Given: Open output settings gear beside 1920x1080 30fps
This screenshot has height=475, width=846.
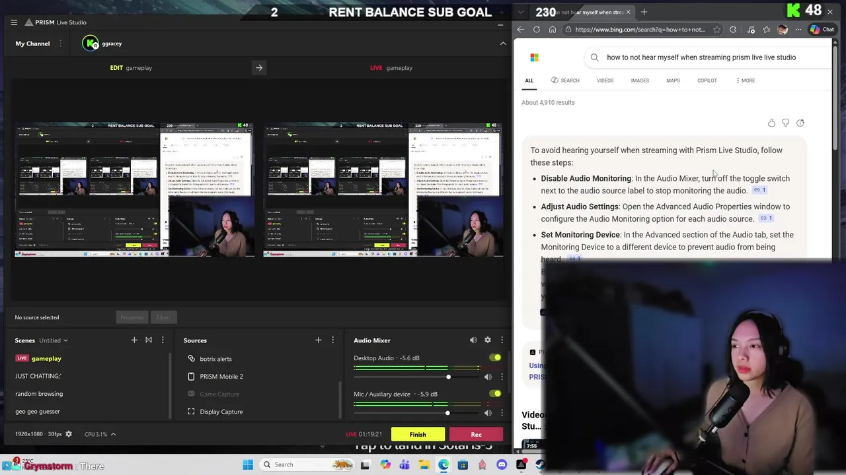Looking at the screenshot, I should coord(68,434).
